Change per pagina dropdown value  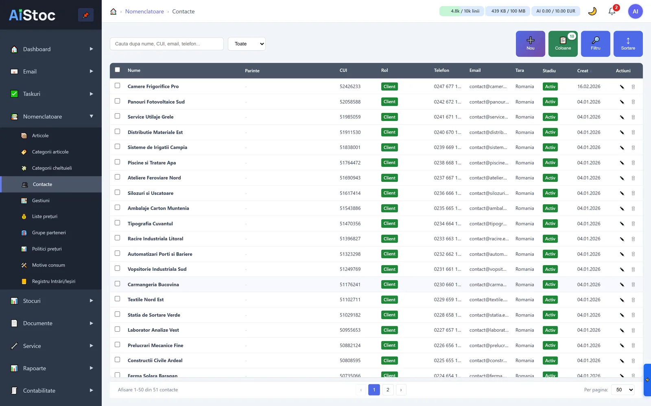pyautogui.click(x=623, y=390)
